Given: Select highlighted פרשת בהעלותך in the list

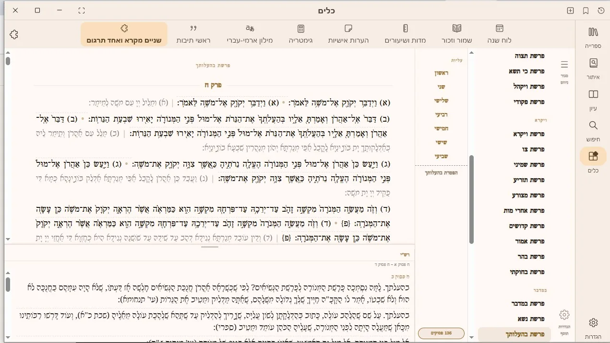Looking at the screenshot, I should click(x=514, y=334).
